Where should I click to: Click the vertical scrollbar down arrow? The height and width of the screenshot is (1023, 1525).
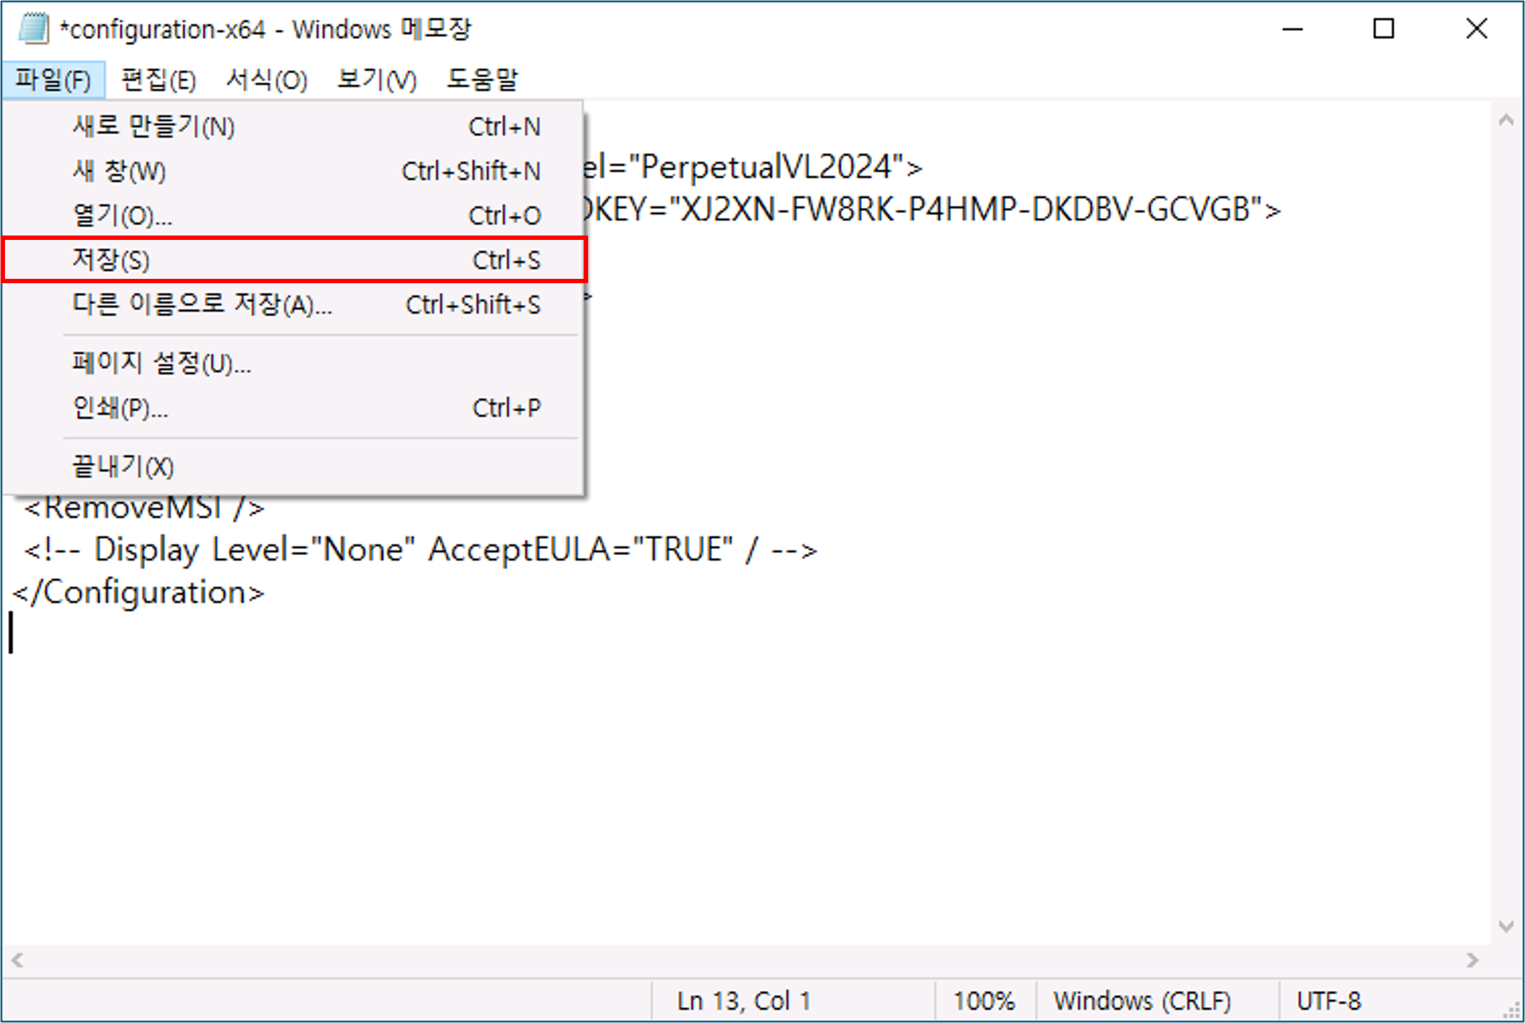point(1506,926)
